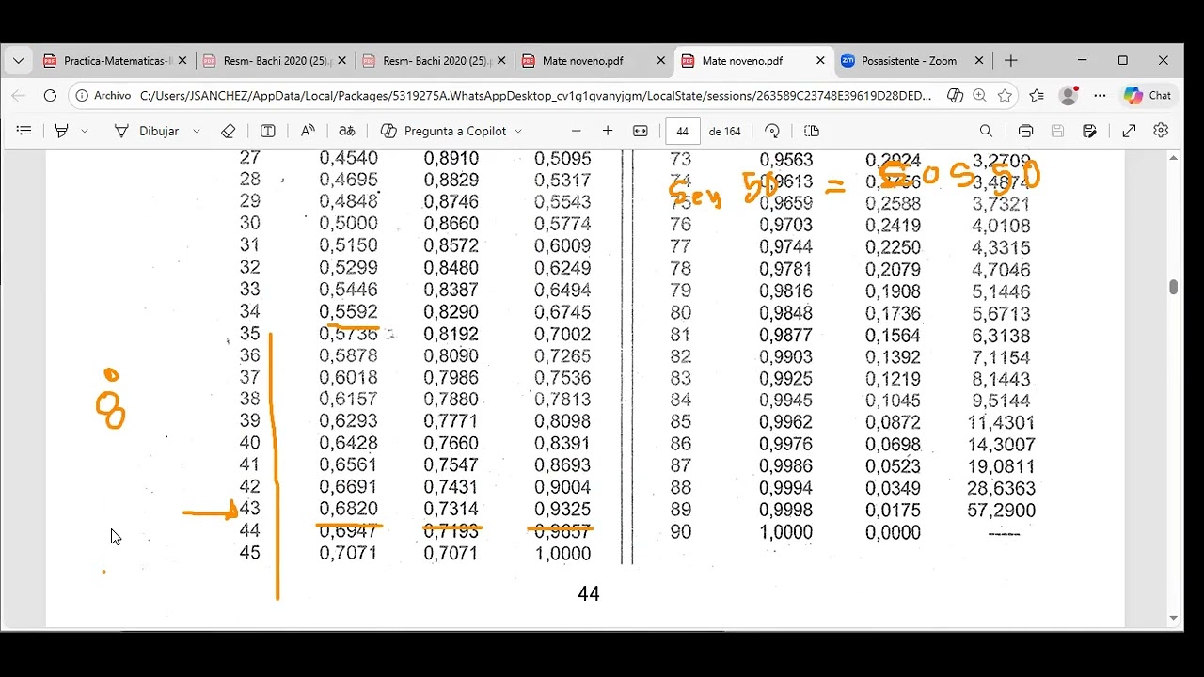Ask Copilot about the PDF
The width and height of the screenshot is (1204, 677).
(443, 131)
